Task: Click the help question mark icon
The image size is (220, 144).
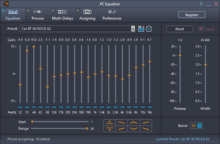Action: pos(201,4)
